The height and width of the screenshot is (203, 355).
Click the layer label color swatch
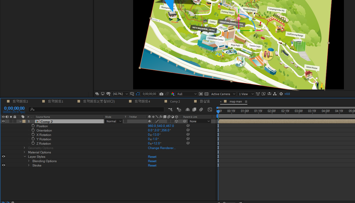tap(24, 121)
